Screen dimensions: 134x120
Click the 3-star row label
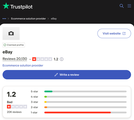point(35,102)
